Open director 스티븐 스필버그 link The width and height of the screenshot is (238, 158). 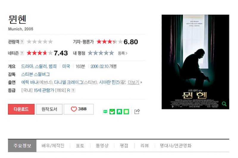35,74
